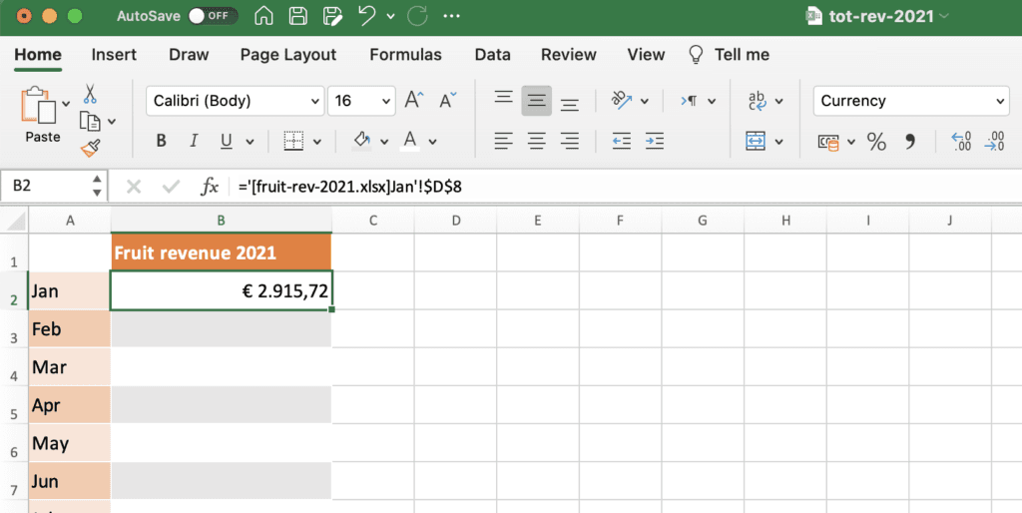The width and height of the screenshot is (1022, 513).
Task: Expand the Currency number format dropdown
Action: click(x=1001, y=101)
